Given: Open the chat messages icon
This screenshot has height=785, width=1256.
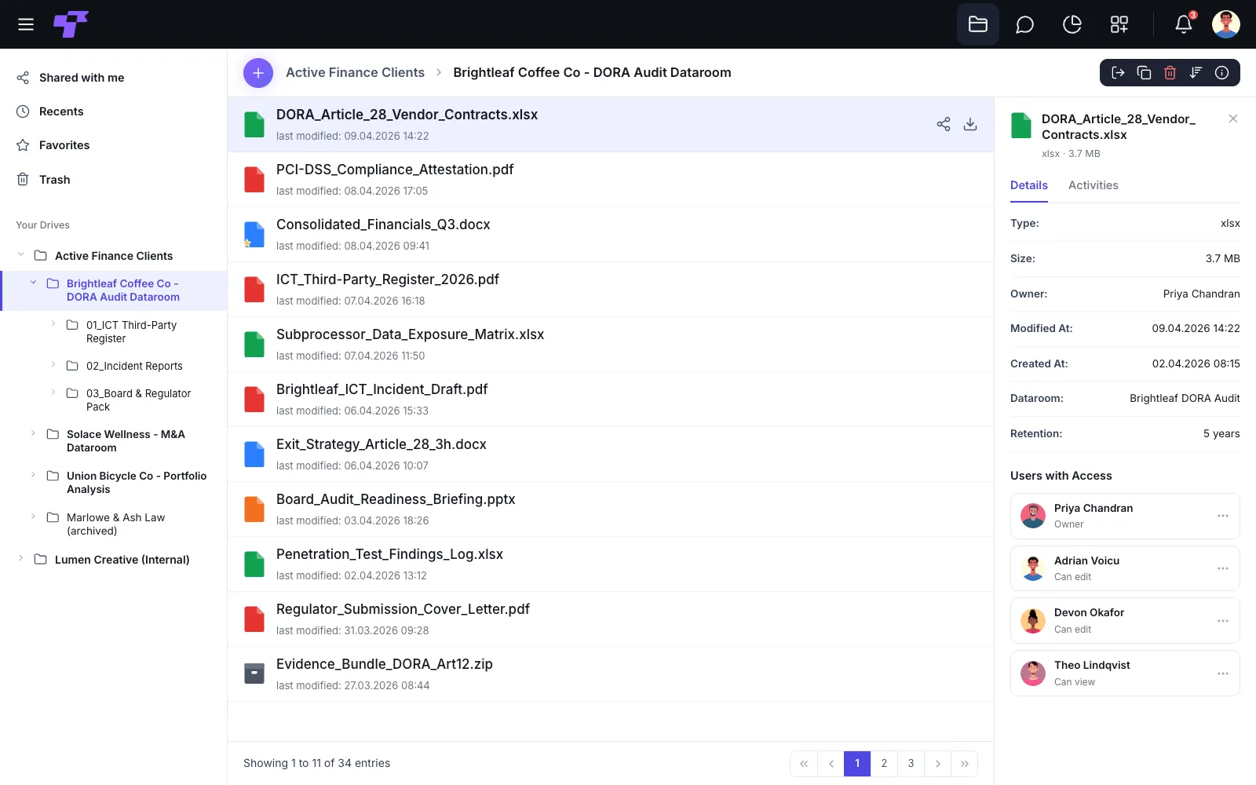Looking at the screenshot, I should (x=1024, y=25).
